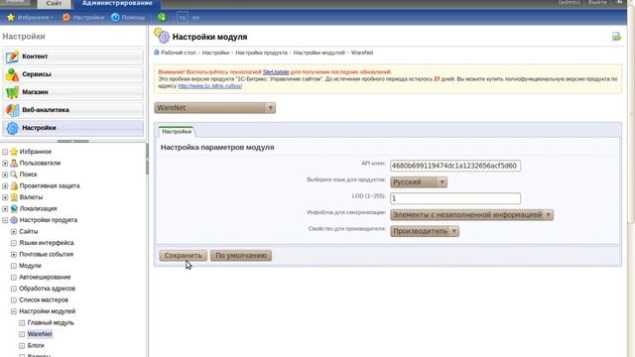Open the Контент section icon
635x357 pixels.
coord(12,57)
